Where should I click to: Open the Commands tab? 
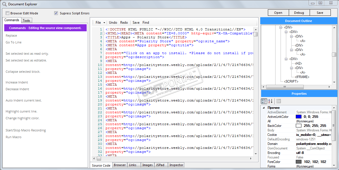click(12, 20)
